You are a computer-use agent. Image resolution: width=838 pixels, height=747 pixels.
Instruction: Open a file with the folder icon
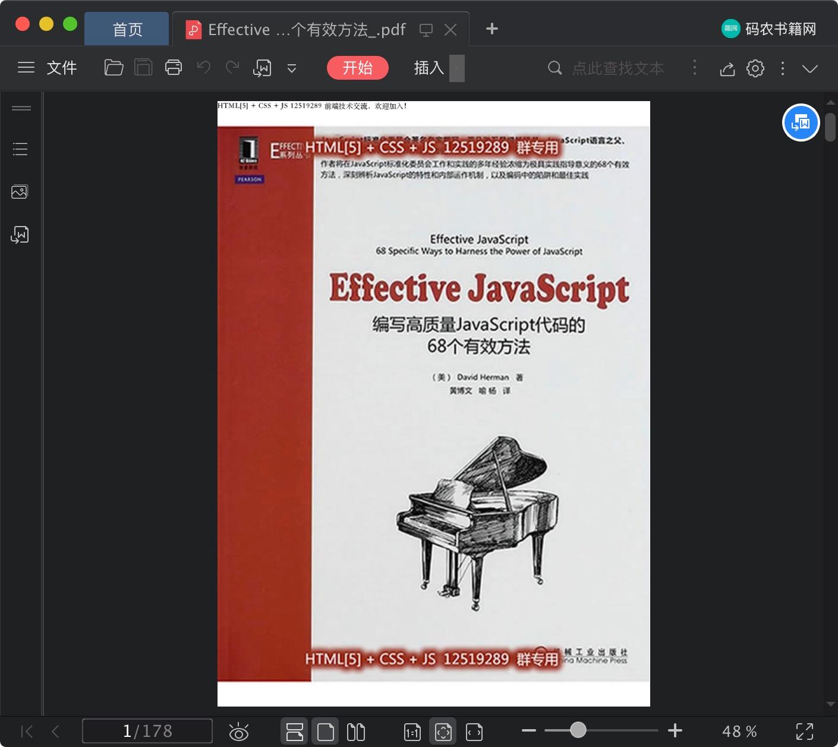(114, 68)
